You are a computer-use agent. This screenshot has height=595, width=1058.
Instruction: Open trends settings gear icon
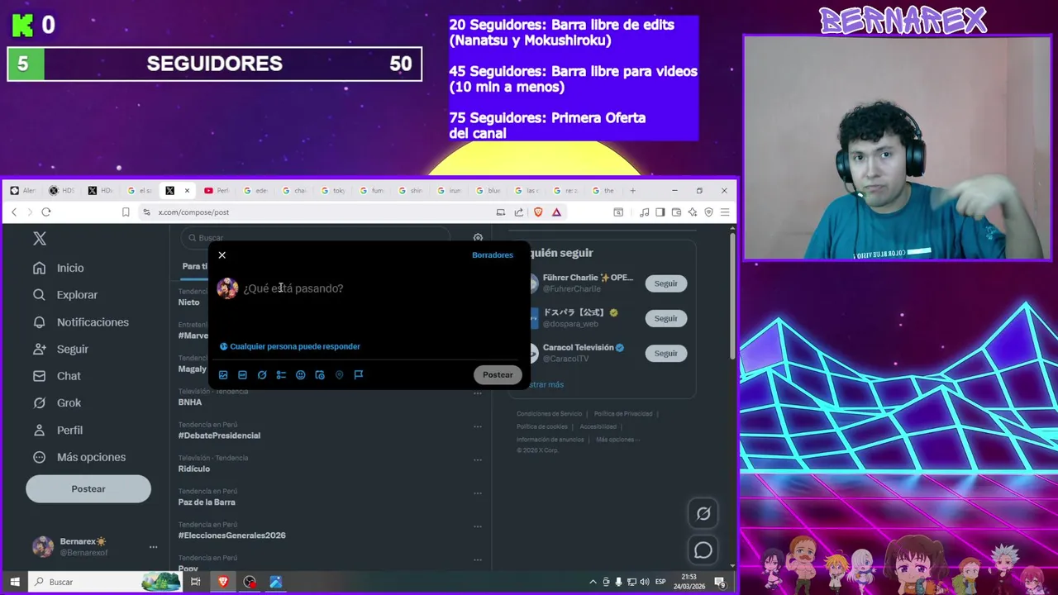[478, 238]
